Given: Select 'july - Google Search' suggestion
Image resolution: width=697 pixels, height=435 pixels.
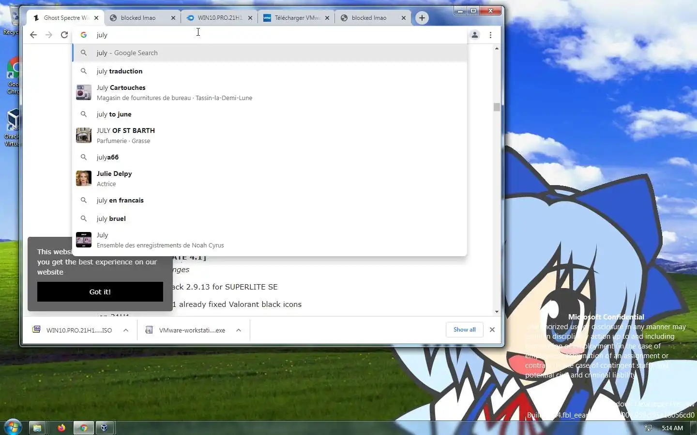Looking at the screenshot, I should (270, 53).
